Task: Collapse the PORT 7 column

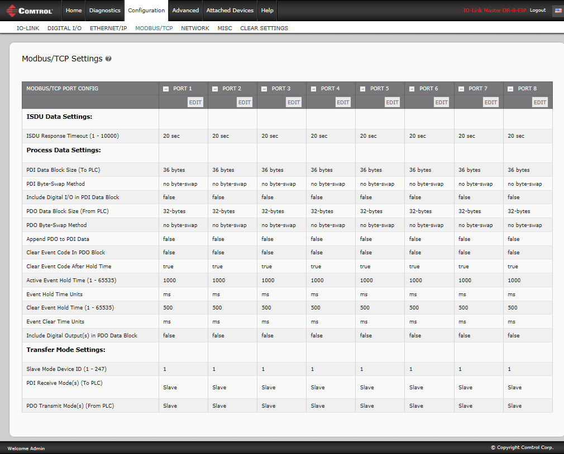Action: (461, 89)
